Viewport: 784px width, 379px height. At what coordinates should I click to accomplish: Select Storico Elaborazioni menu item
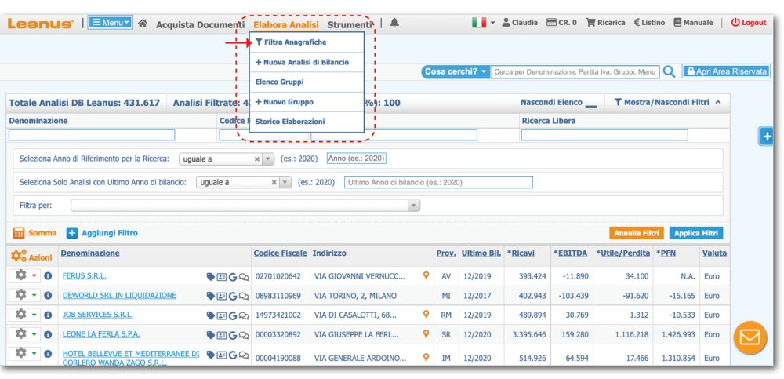[x=307, y=122]
